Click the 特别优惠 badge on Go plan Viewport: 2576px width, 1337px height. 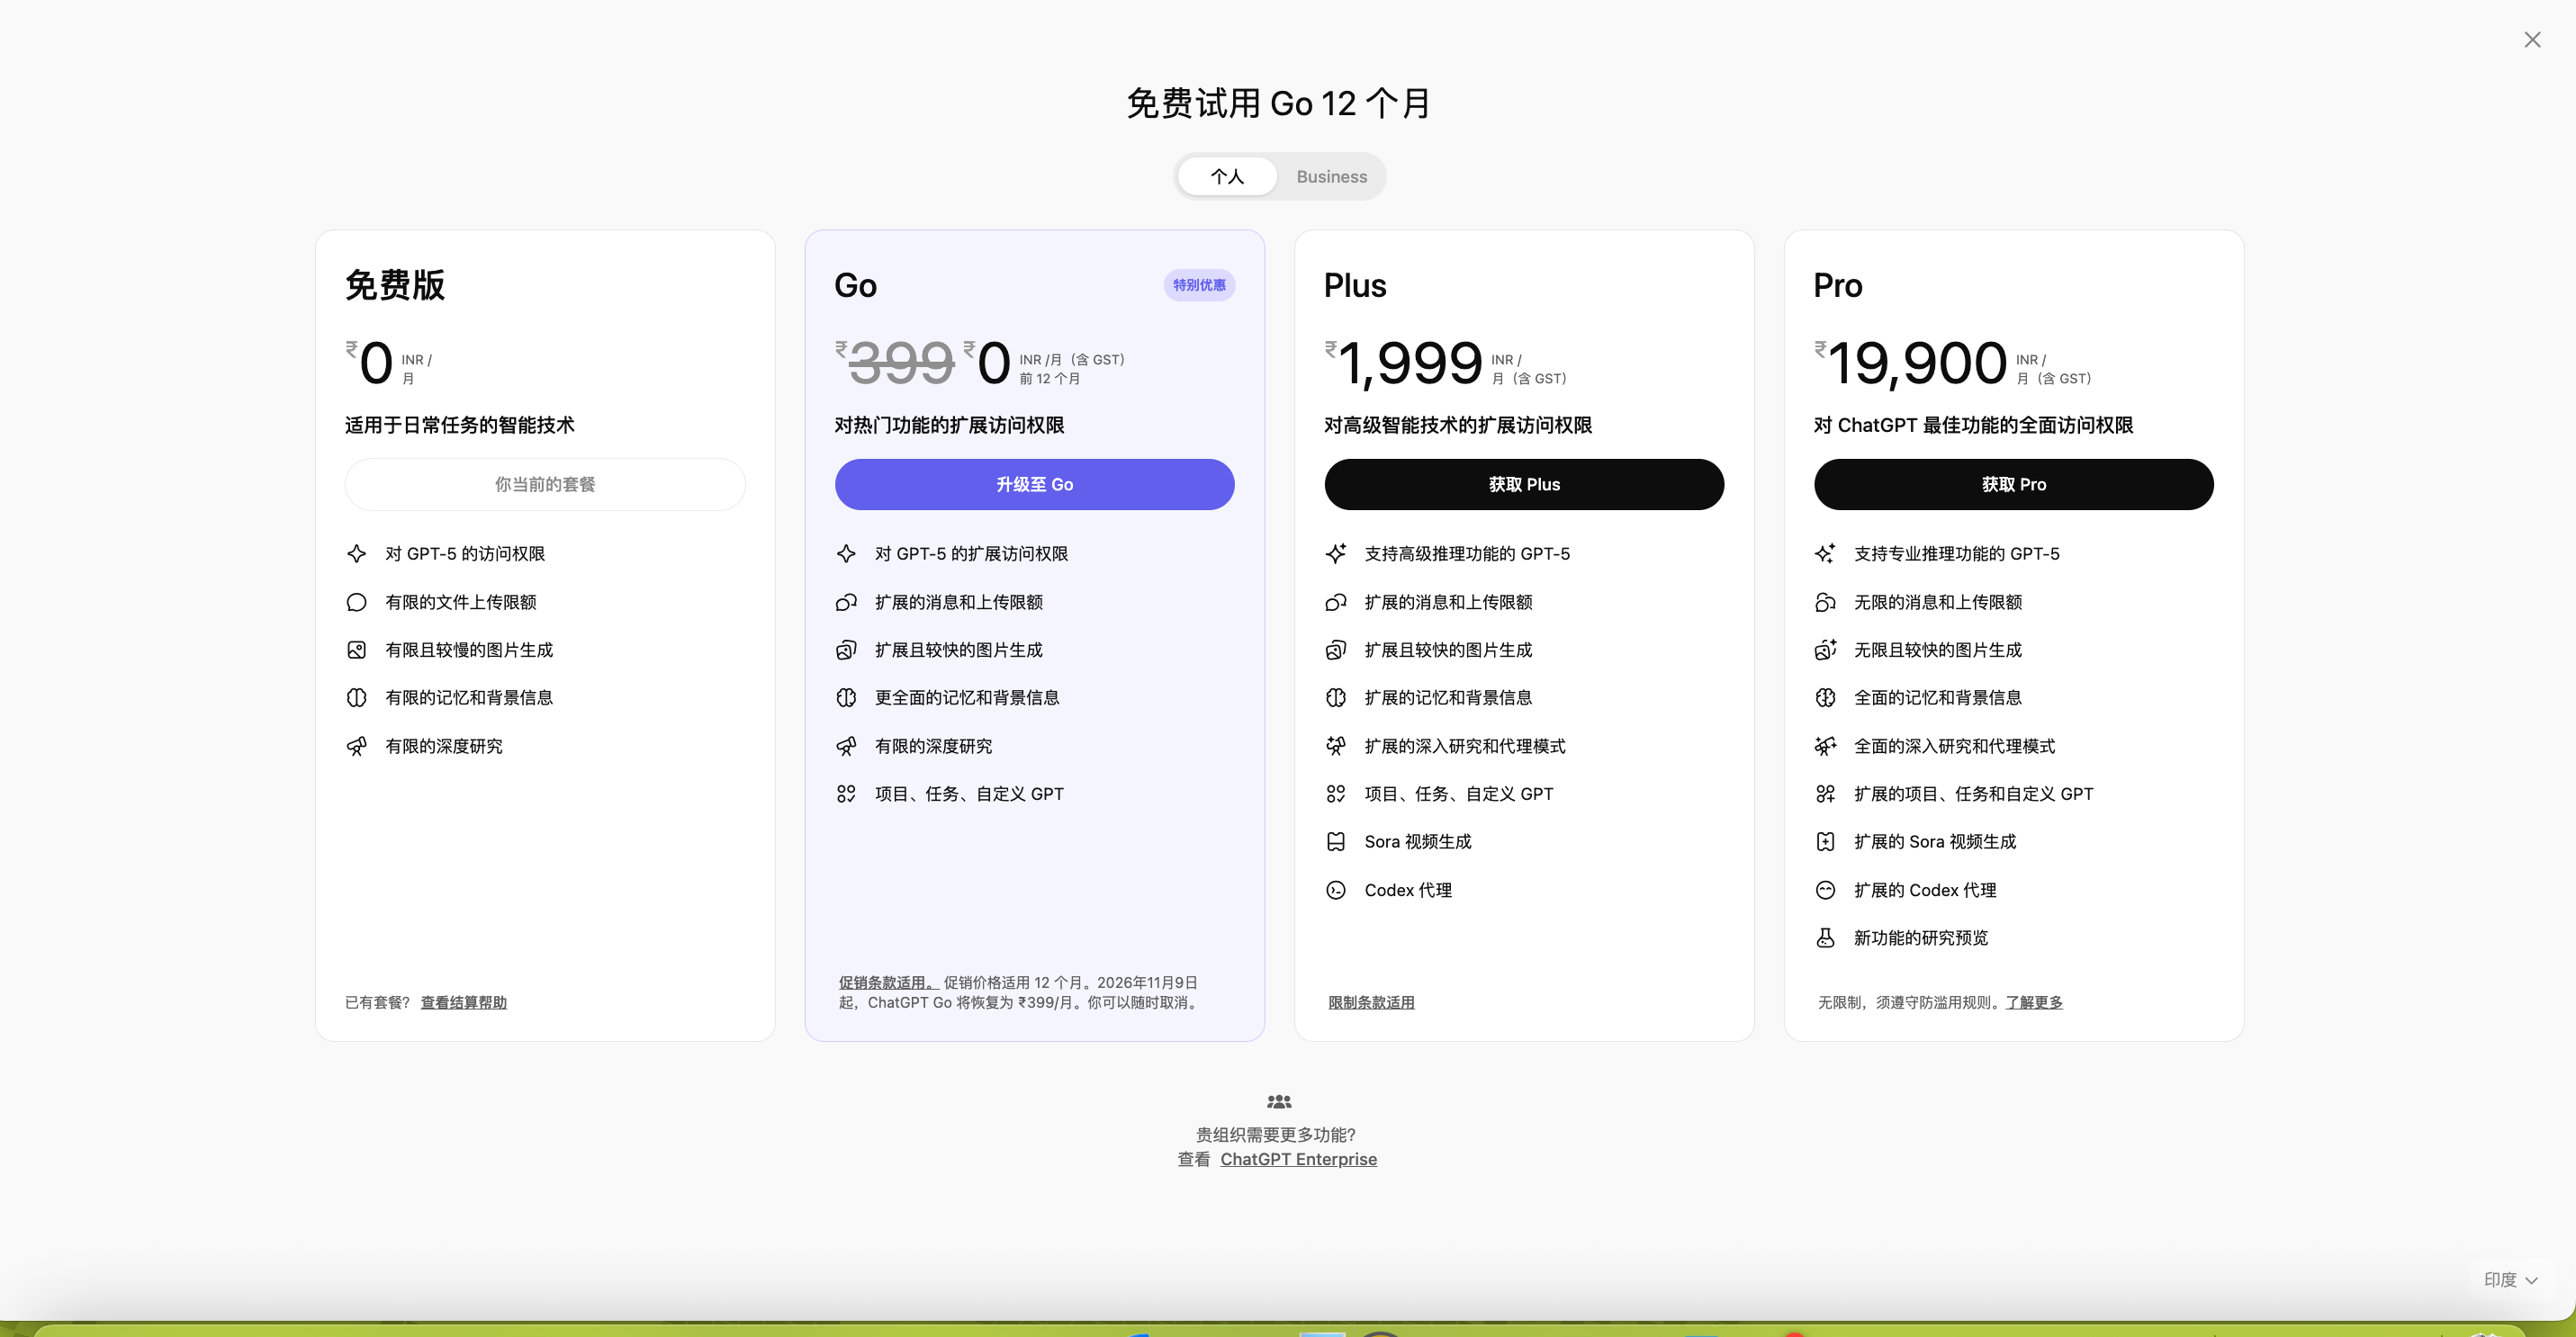[1199, 286]
